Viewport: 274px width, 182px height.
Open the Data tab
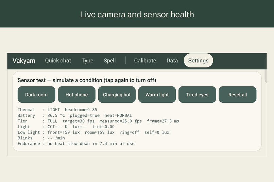pyautogui.click(x=172, y=60)
